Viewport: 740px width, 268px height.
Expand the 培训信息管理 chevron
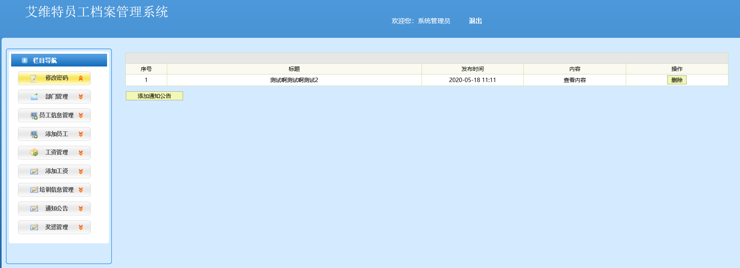(81, 190)
